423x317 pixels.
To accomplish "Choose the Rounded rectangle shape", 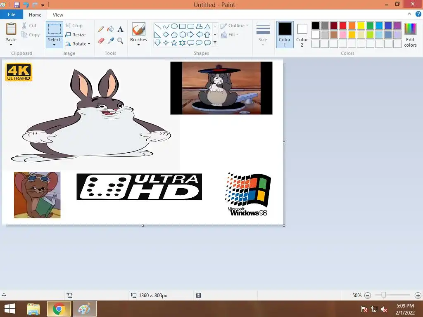I will tap(191, 26).
